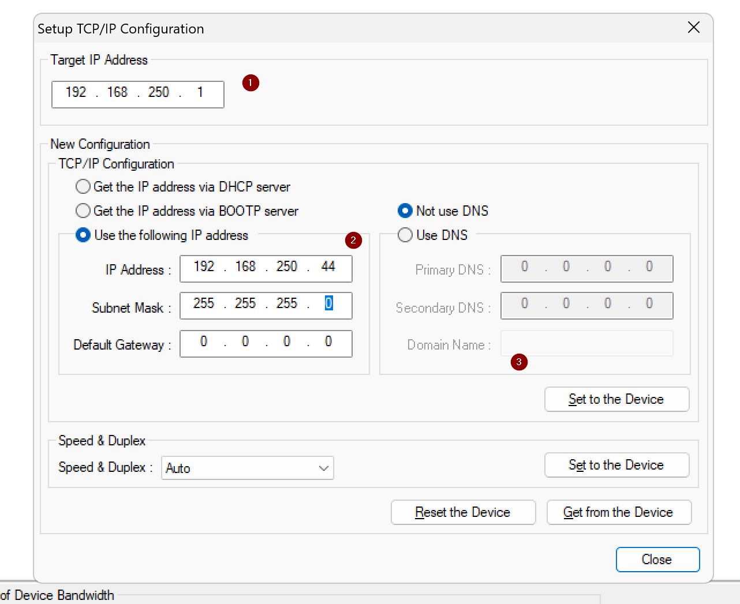This screenshot has height=604, width=740.
Task: Select the Not use DNS radio button
Action: (405, 211)
